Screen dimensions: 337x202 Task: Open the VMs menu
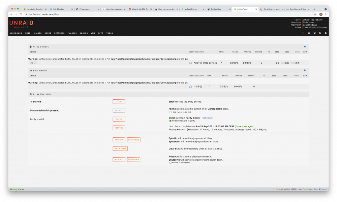pyautogui.click(x=93, y=33)
